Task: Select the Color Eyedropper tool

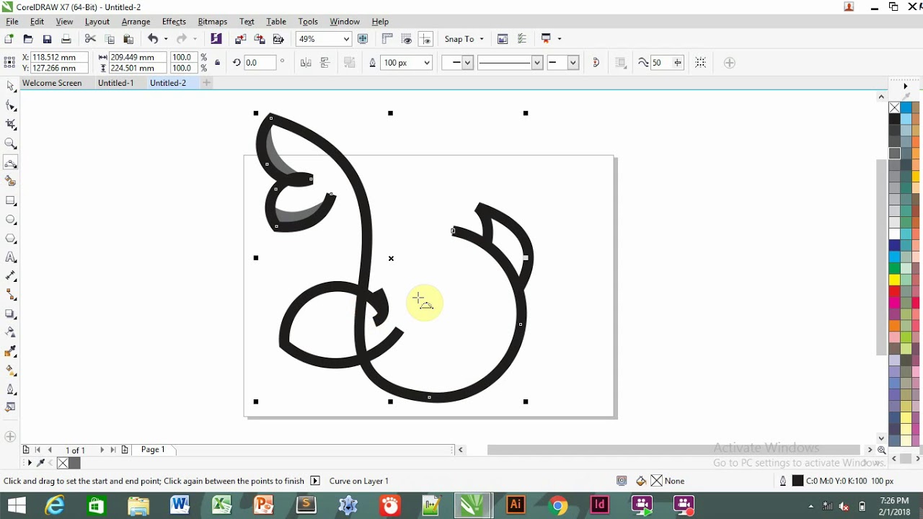Action: (11, 352)
